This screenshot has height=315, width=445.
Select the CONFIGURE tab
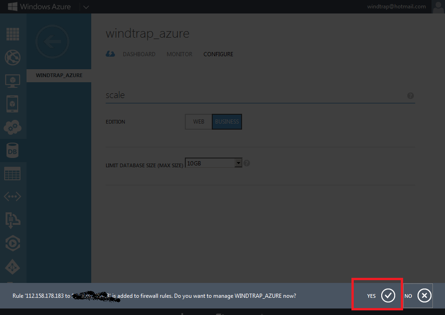click(x=218, y=54)
